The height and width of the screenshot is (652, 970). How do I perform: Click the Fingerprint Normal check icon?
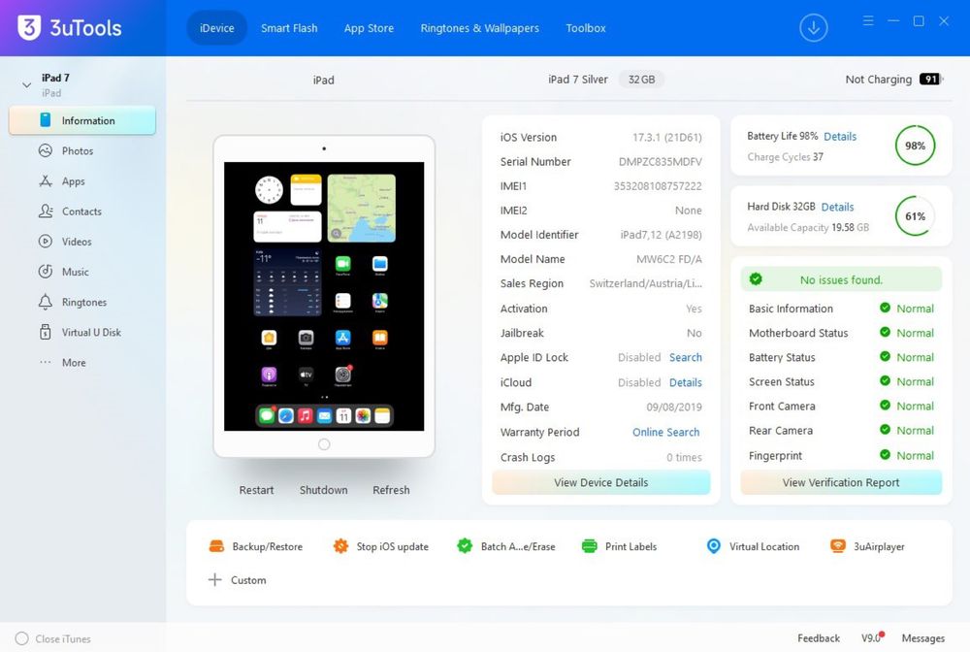tap(886, 455)
